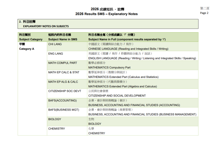
Task: Select the 'EXPLANATORY NOTES ON SUBJECTS' heading
Action: tap(46, 26)
